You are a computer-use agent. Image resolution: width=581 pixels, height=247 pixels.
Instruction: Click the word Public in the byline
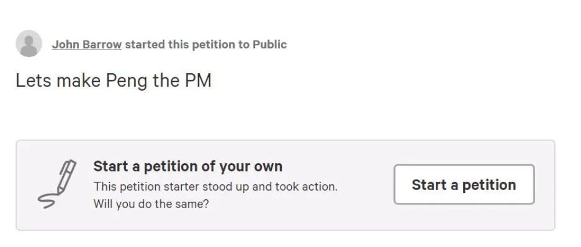270,45
